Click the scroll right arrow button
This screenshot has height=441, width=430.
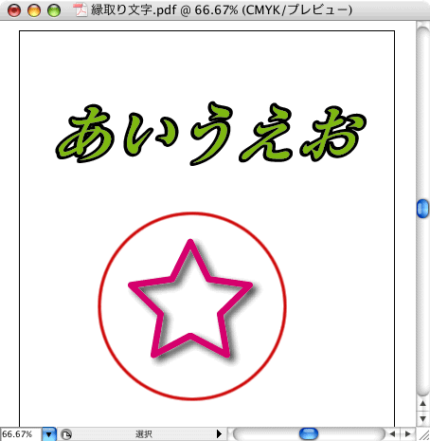click(407, 433)
